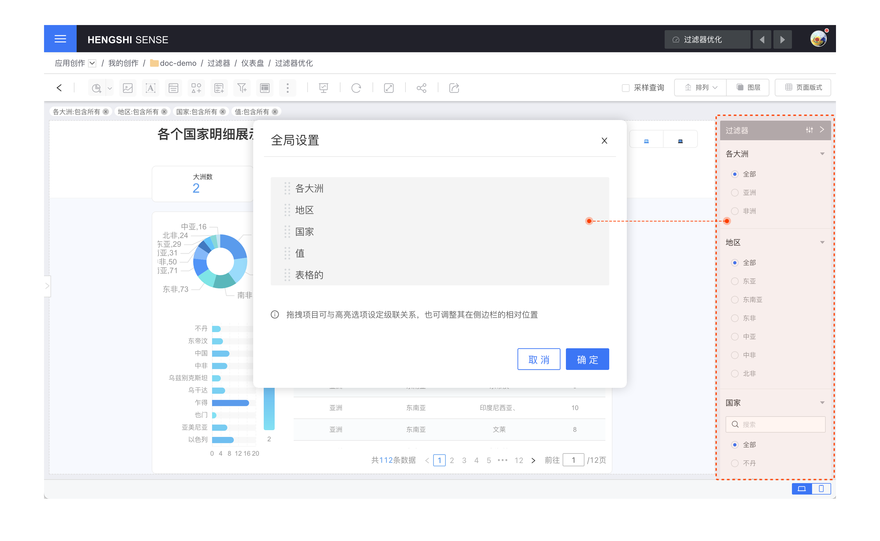Open doc-demo folder breadcrumb
880x541 pixels.
[x=173, y=63]
